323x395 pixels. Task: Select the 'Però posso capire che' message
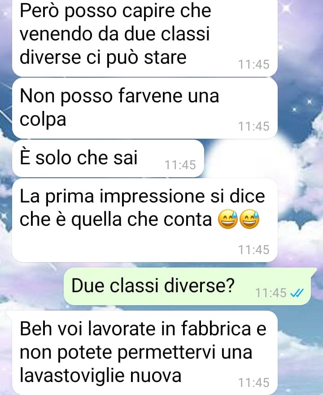[x=145, y=38]
